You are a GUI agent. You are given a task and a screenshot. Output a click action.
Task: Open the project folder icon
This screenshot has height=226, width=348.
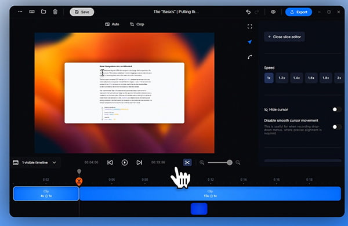[43, 12]
